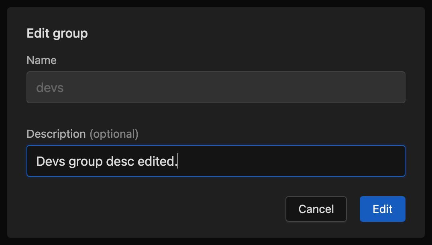Click the disabled Name field containing devs
Viewport: 432px width, 245px height.
[216, 87]
